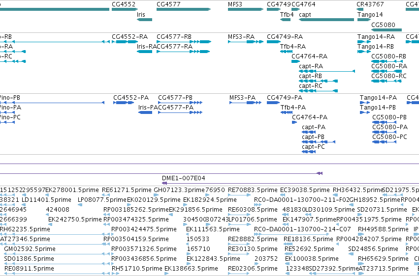Viewport: 419px width, 276px height.
Task: Select the GM02592.5prime EST
Action: point(57,254)
